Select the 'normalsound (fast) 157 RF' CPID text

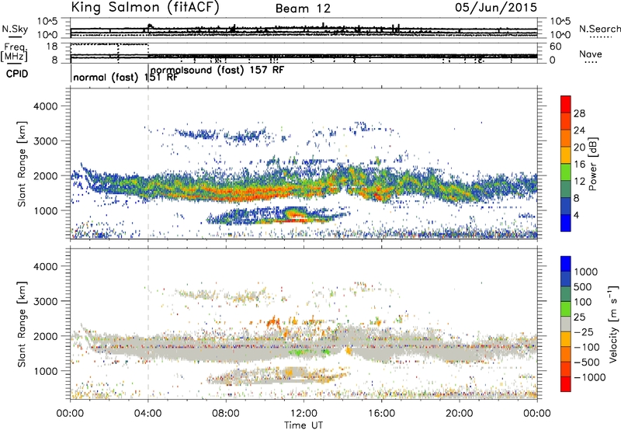[217, 71]
